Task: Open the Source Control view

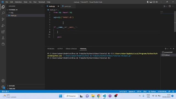Action: pyautogui.click(x=3, y=19)
